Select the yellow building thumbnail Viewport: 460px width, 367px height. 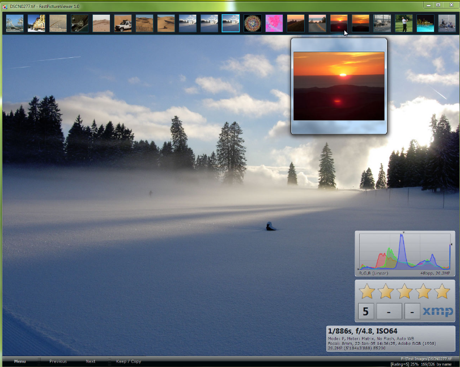point(36,23)
